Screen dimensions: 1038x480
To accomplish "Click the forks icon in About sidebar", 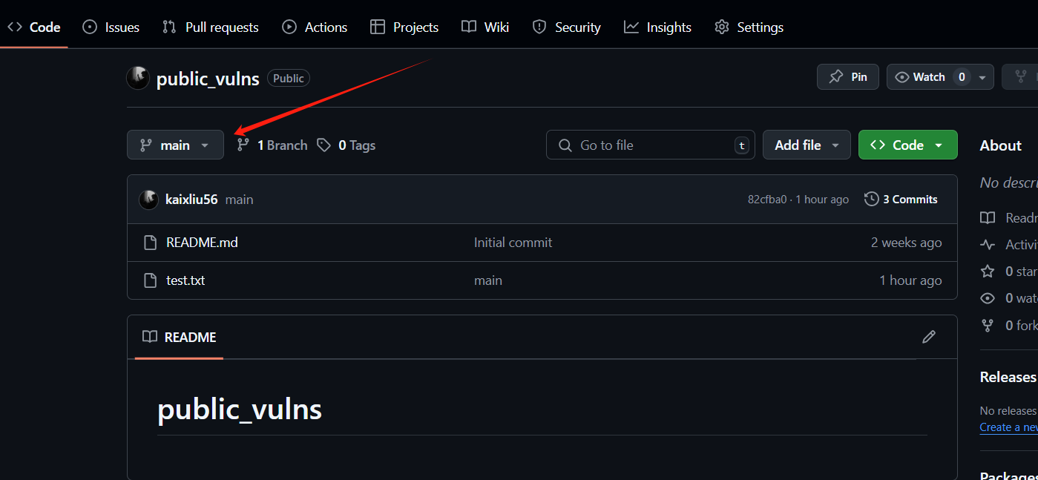I will pos(988,325).
